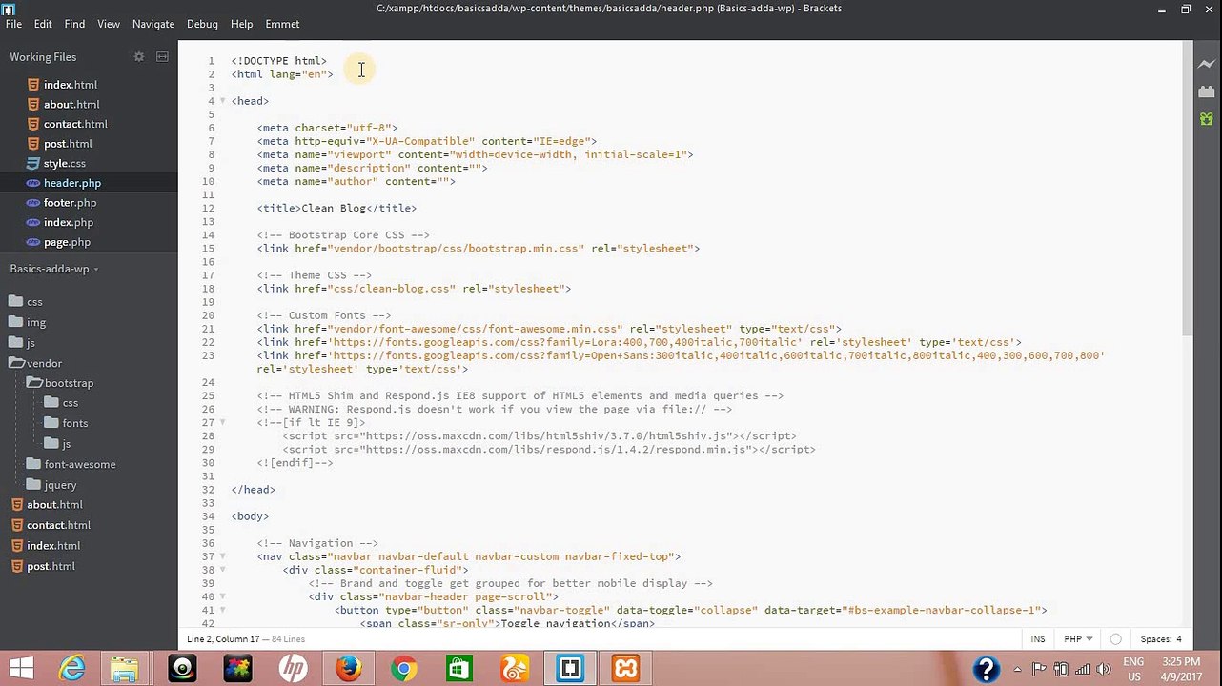The height and width of the screenshot is (686, 1222).
Task: Open Live Preview lightning bolt icon
Action: pos(1207,64)
